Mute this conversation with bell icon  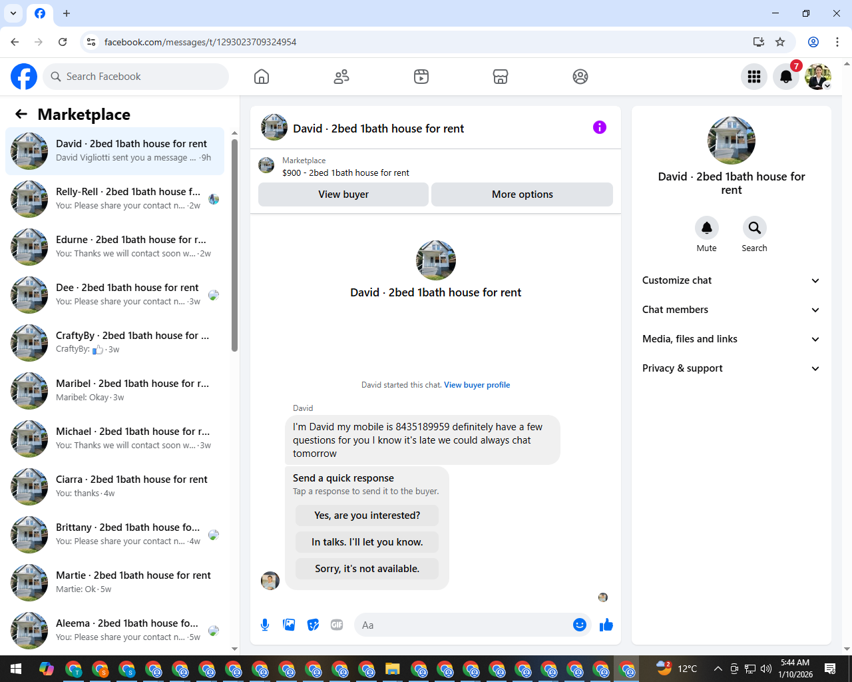pos(707,228)
